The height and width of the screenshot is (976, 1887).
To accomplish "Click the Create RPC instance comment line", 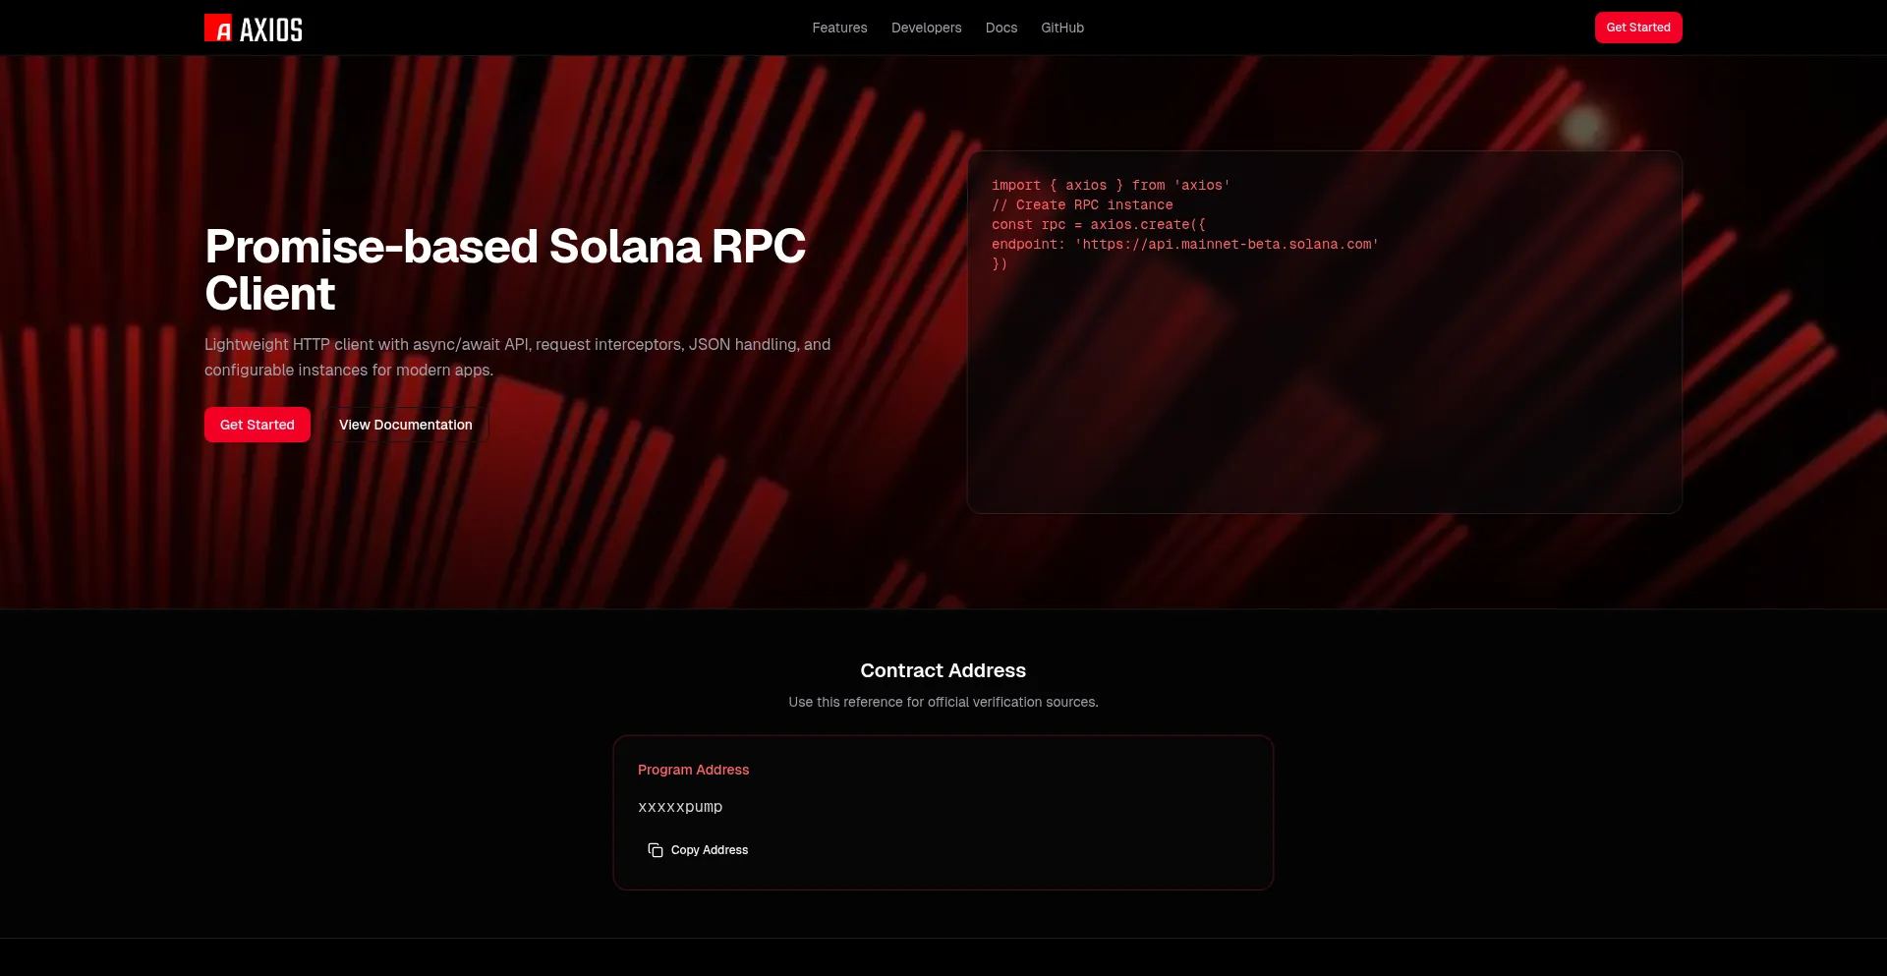I will click(1082, 204).
